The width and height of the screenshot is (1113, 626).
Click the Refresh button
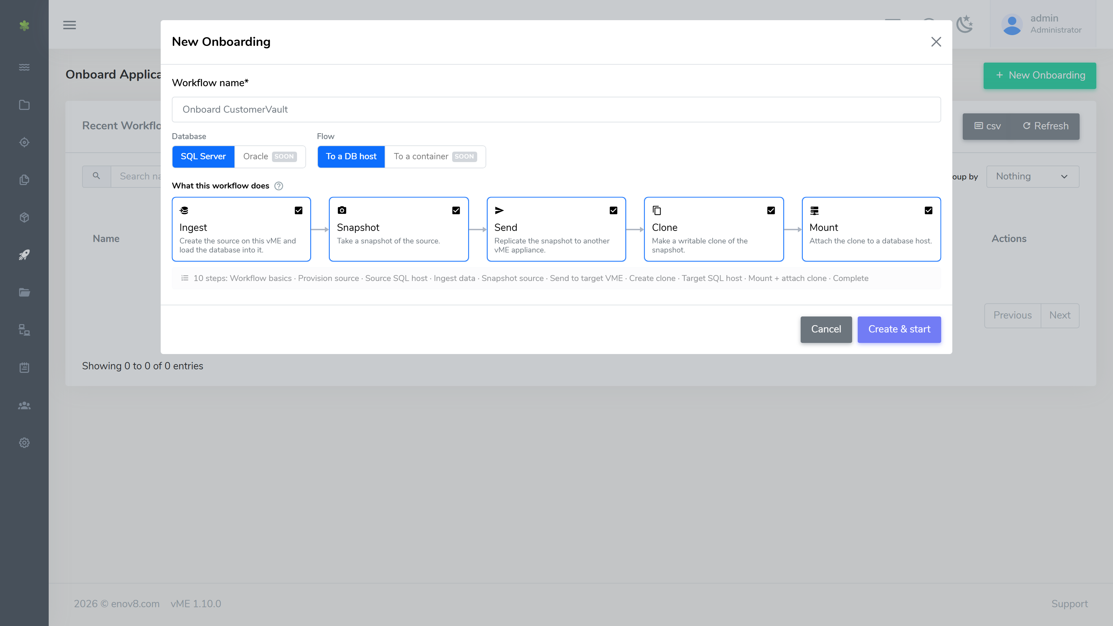(x=1046, y=126)
